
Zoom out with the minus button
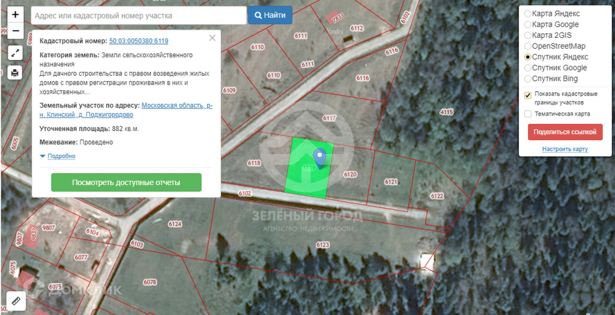click(x=15, y=31)
